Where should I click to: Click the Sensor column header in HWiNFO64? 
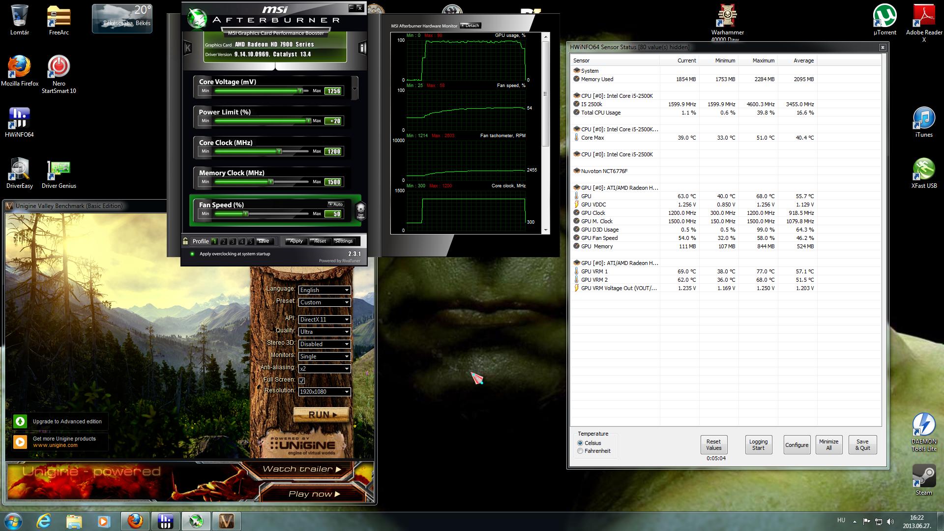(x=615, y=60)
